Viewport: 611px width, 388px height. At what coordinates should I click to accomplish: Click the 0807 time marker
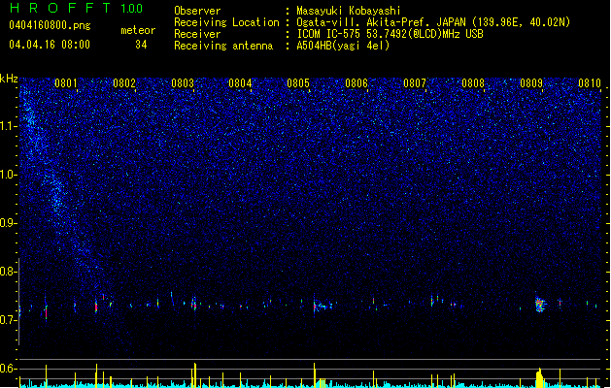(415, 82)
